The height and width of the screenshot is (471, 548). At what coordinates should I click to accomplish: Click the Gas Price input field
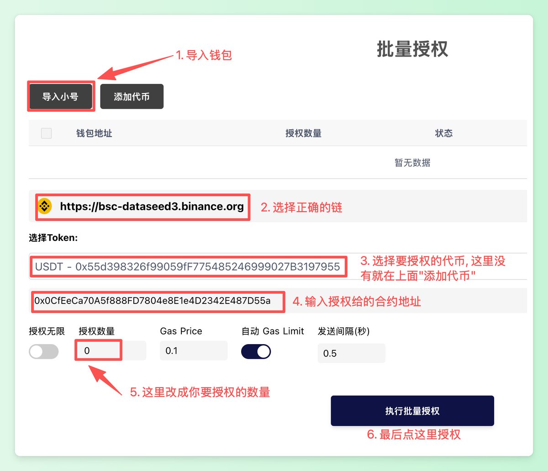click(194, 351)
